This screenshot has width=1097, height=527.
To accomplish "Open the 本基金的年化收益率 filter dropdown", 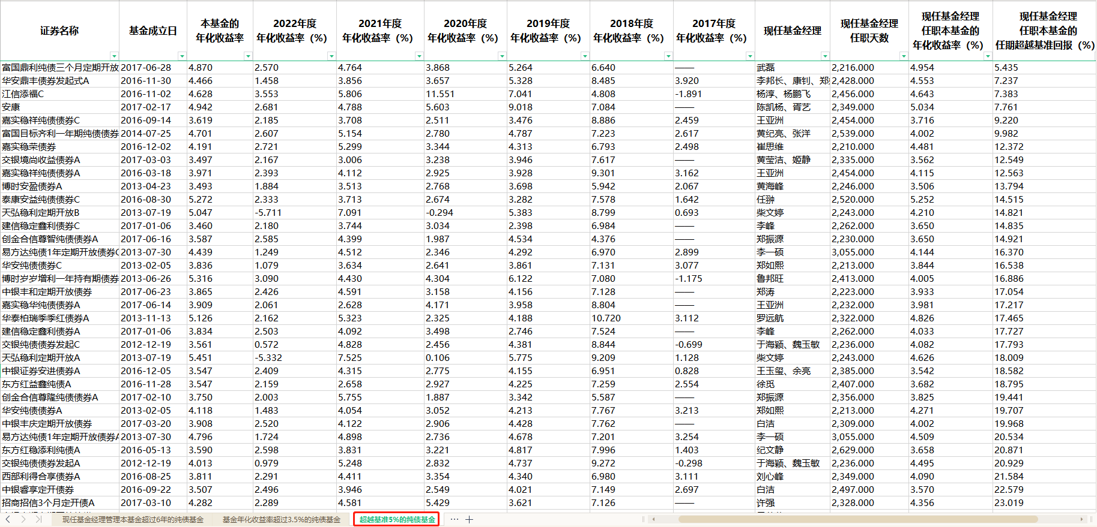I will click(x=247, y=56).
